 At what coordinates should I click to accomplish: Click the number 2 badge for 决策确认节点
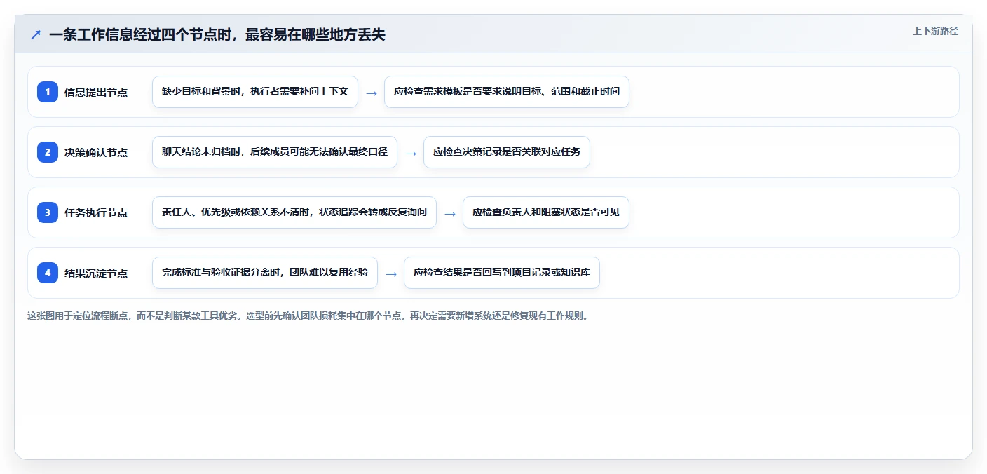coord(48,152)
